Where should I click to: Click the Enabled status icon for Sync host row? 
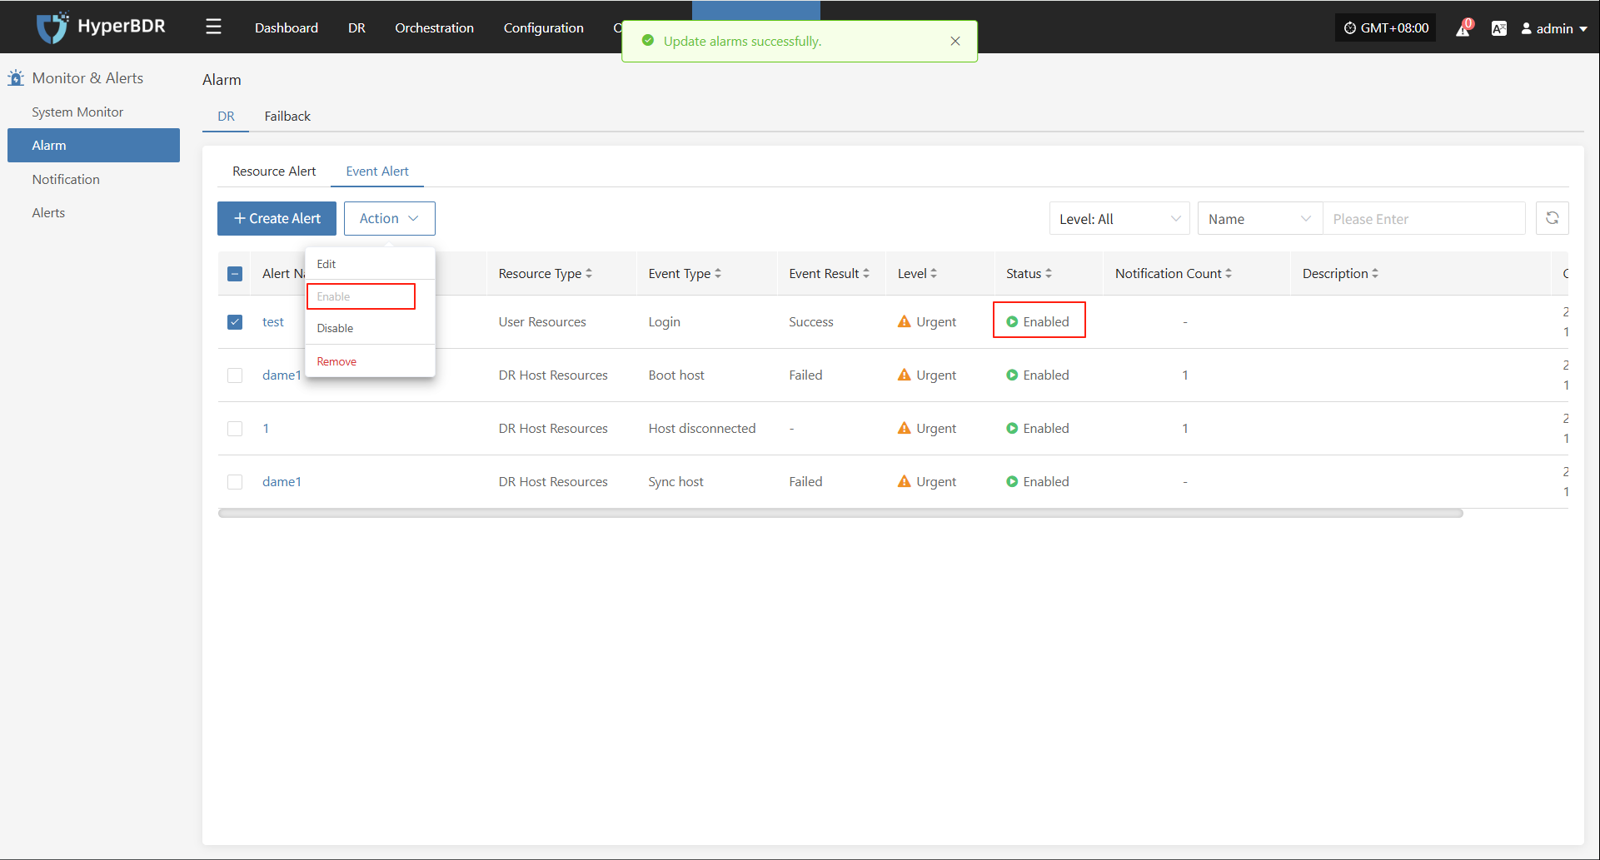[x=1012, y=481]
